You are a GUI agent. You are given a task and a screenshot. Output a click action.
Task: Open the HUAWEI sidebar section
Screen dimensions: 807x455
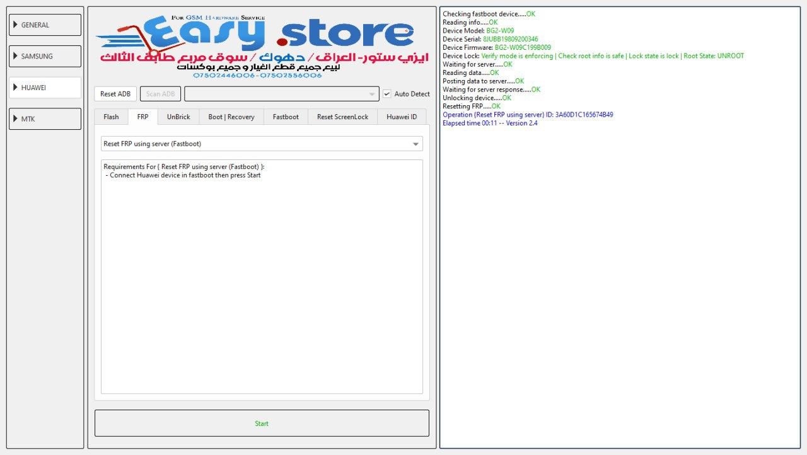coord(45,88)
